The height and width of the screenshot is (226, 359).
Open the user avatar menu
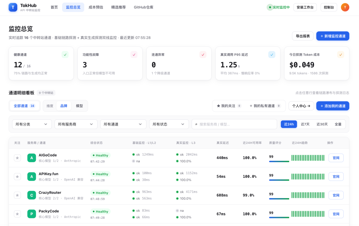tap(345, 7)
